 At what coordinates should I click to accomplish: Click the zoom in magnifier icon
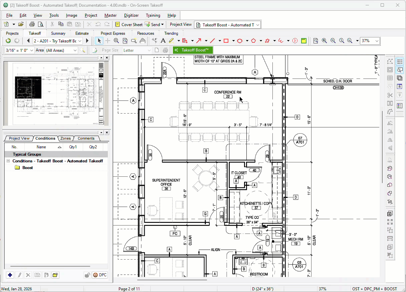(324, 41)
